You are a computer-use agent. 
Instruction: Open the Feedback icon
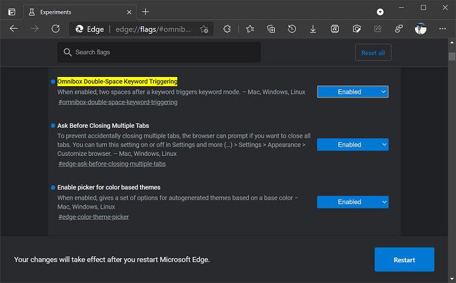[x=399, y=29]
